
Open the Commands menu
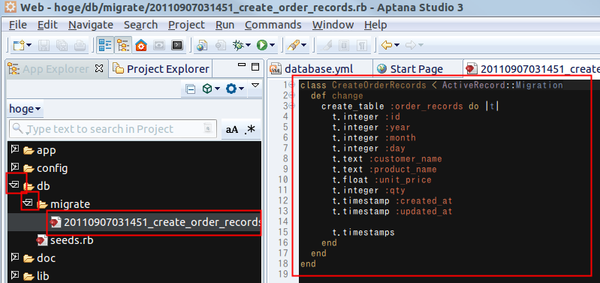point(273,25)
